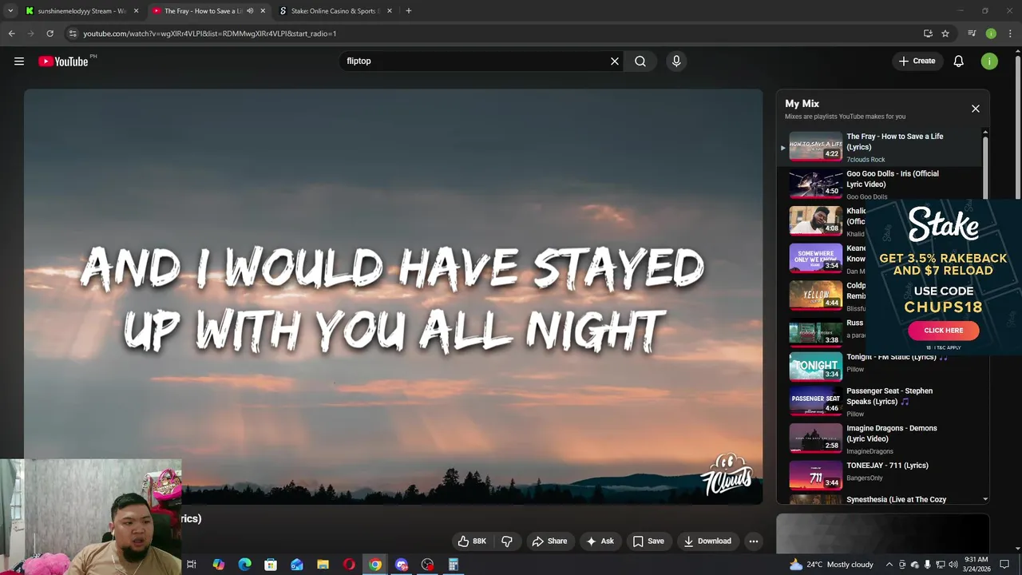The height and width of the screenshot is (575, 1022).
Task: Open weather widget 24°C Mostly cloudy
Action: tap(831, 565)
